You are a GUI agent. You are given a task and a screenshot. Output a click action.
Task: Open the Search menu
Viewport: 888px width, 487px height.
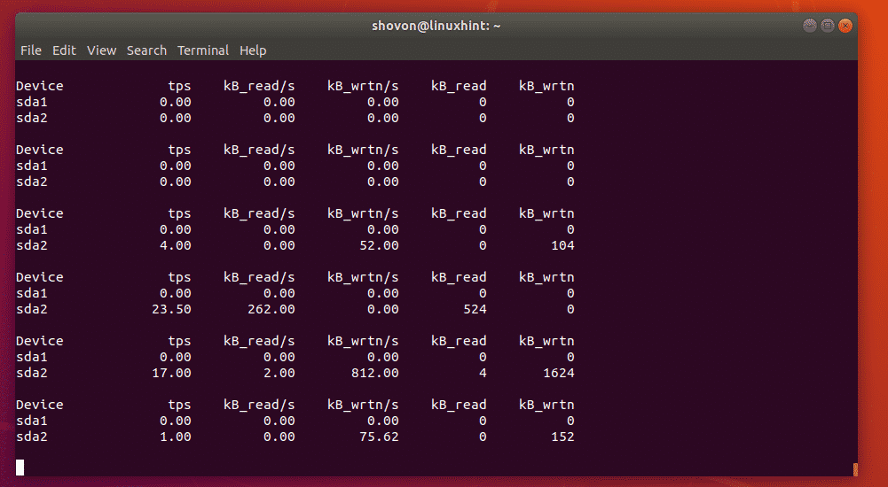146,50
